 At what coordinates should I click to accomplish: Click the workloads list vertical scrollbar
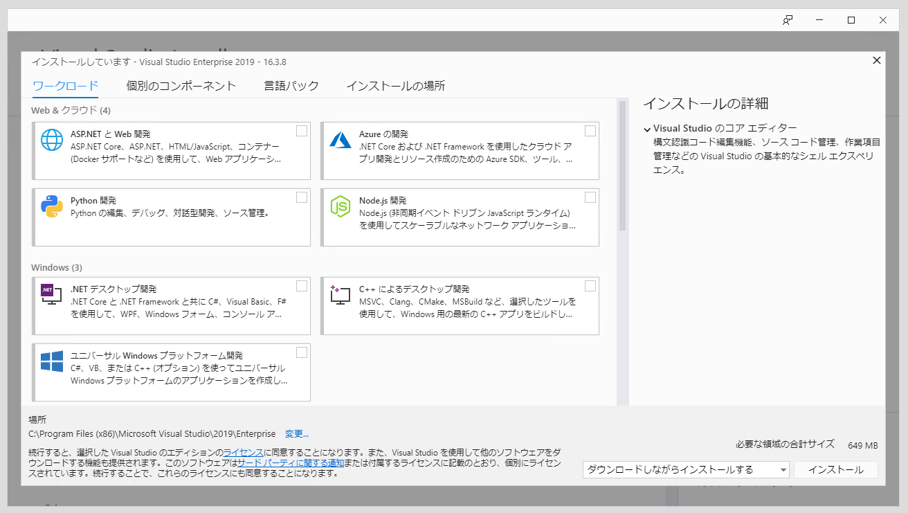point(622,166)
